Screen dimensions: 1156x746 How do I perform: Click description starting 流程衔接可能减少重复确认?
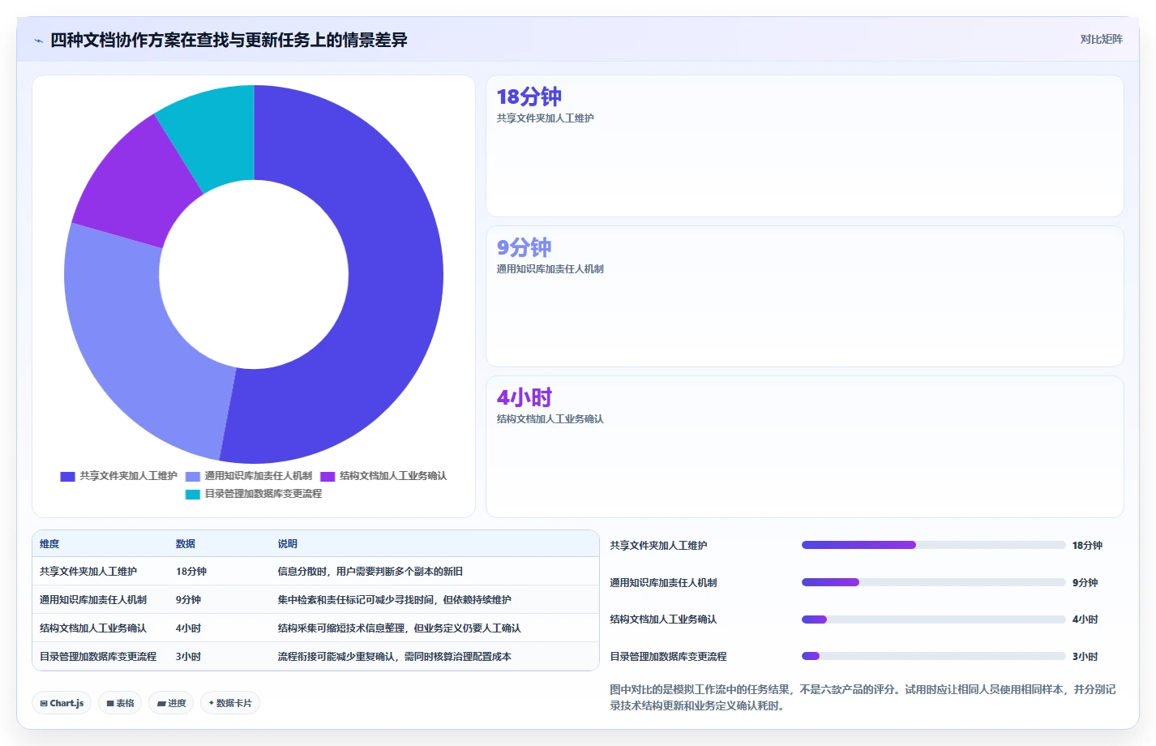click(395, 657)
